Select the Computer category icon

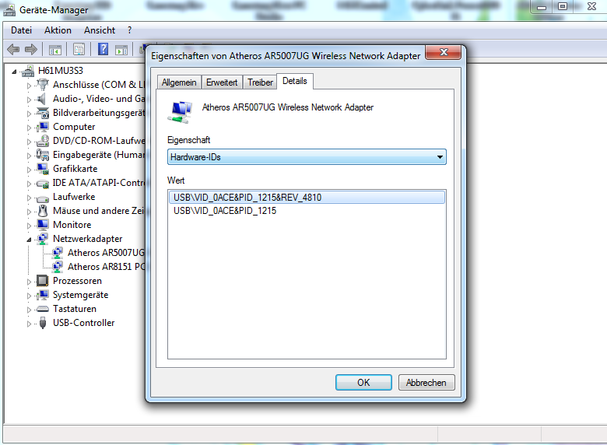42,127
